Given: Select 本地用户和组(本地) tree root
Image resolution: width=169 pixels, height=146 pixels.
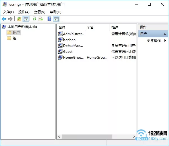Looking at the screenshot, I should (22, 27).
